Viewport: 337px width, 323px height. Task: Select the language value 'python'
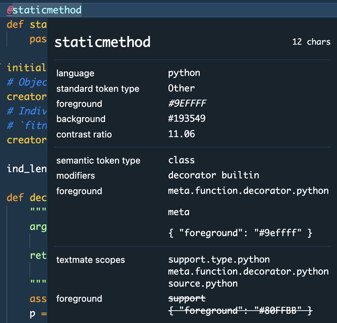[x=184, y=73]
